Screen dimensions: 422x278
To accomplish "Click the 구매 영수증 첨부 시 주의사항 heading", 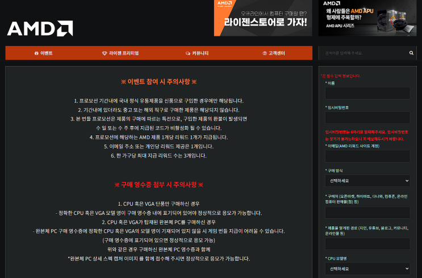I will 159,185.
